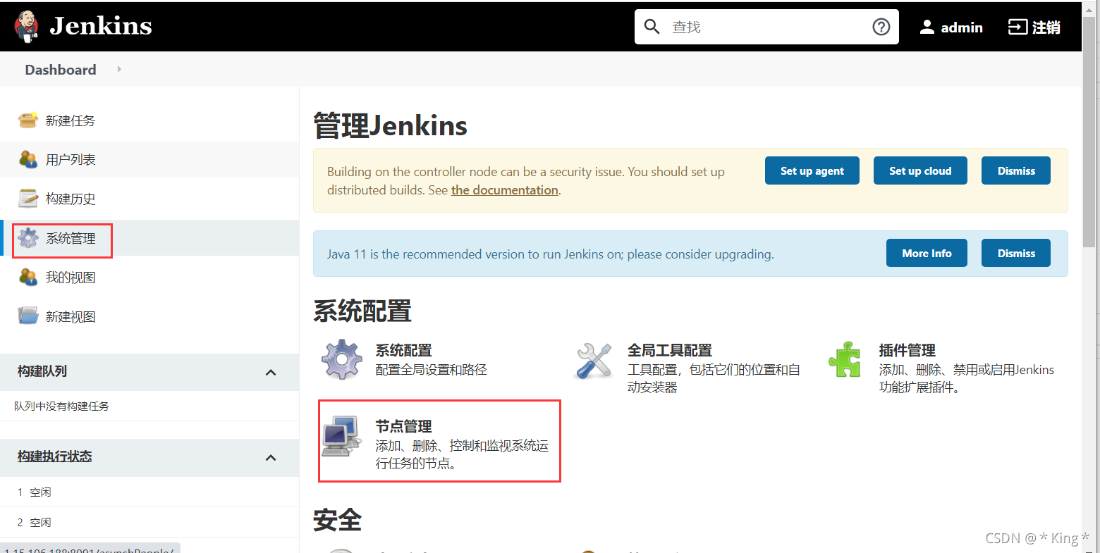Open 系统管理 in the sidebar
This screenshot has width=1100, height=553.
pyautogui.click(x=71, y=238)
